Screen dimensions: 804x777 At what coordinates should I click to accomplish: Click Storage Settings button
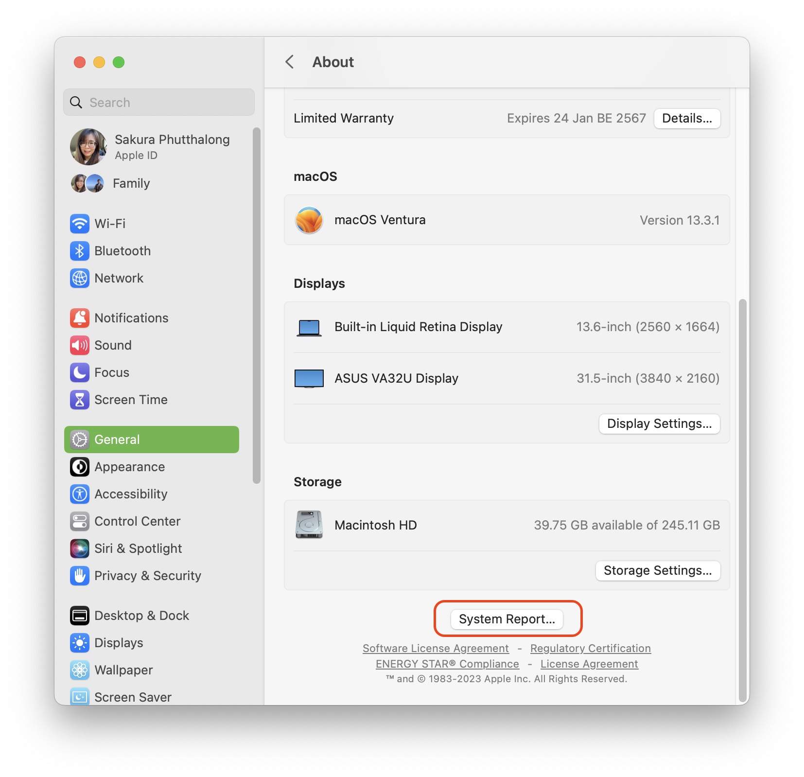pyautogui.click(x=658, y=570)
